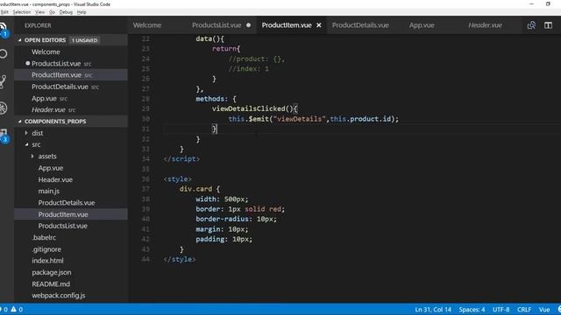Switch to the App.vue tab
The height and width of the screenshot is (315, 561).
pos(422,25)
